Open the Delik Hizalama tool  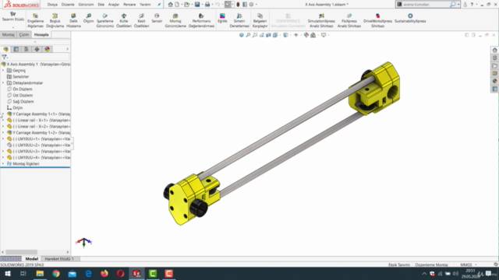[x=73, y=21]
